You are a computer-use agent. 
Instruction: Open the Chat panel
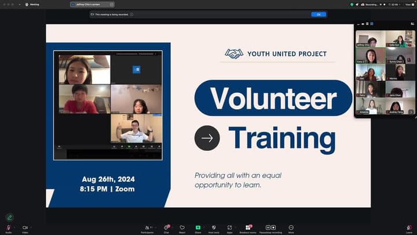[x=166, y=227]
